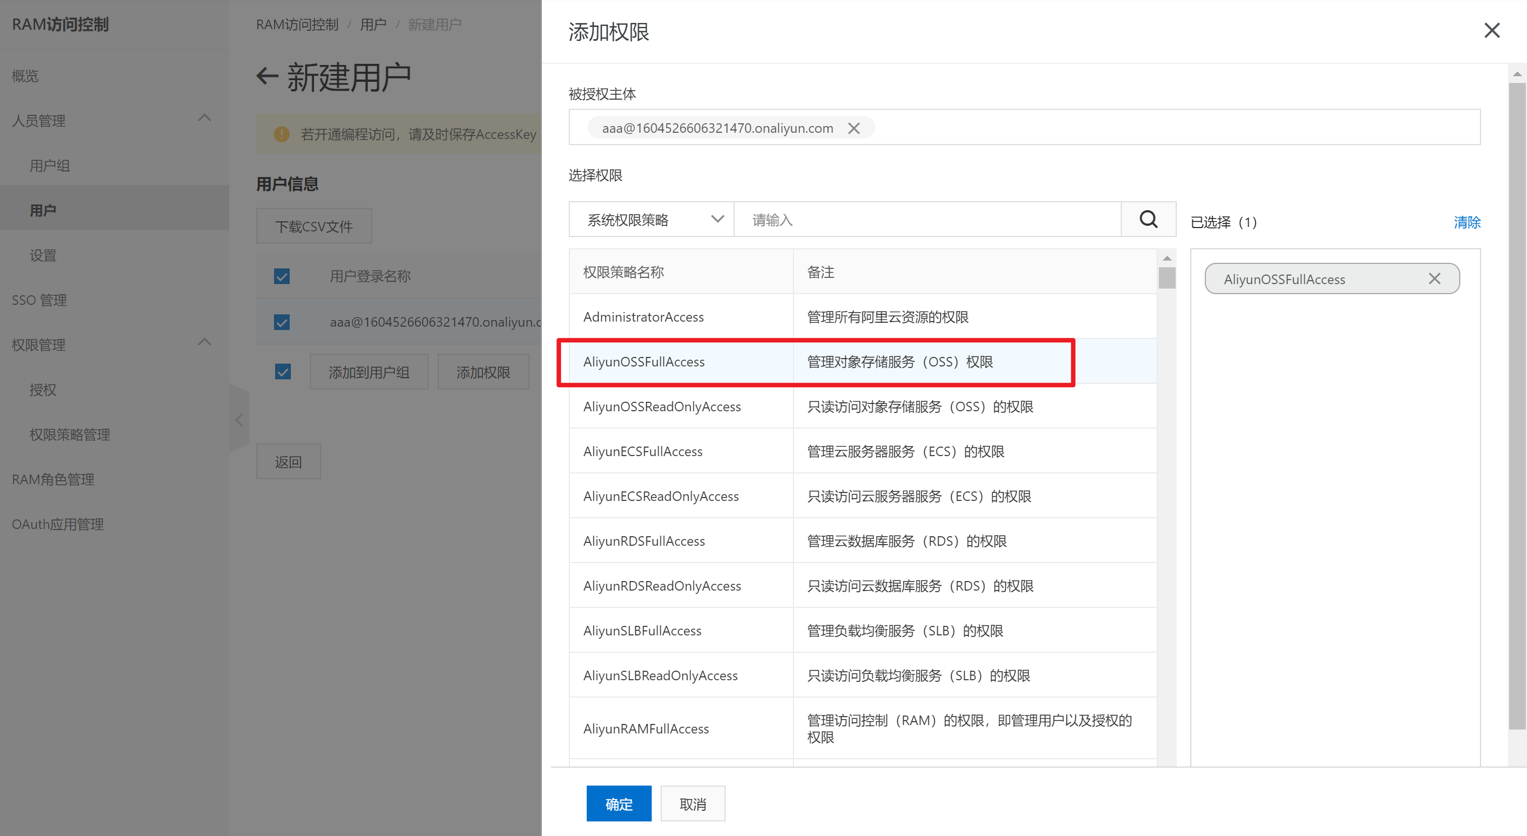Click the policy table scroll-up arrow

coord(1167,258)
